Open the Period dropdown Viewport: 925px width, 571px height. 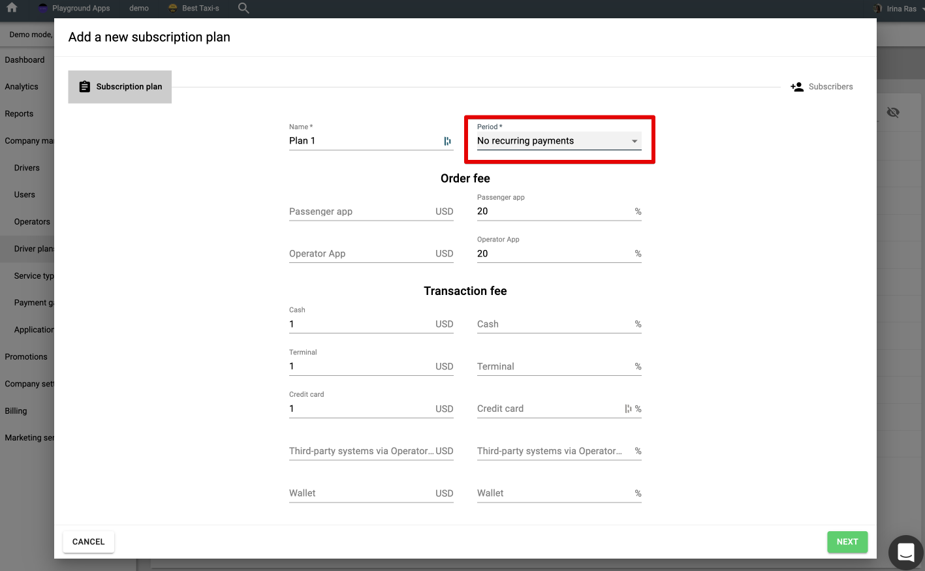(x=559, y=141)
